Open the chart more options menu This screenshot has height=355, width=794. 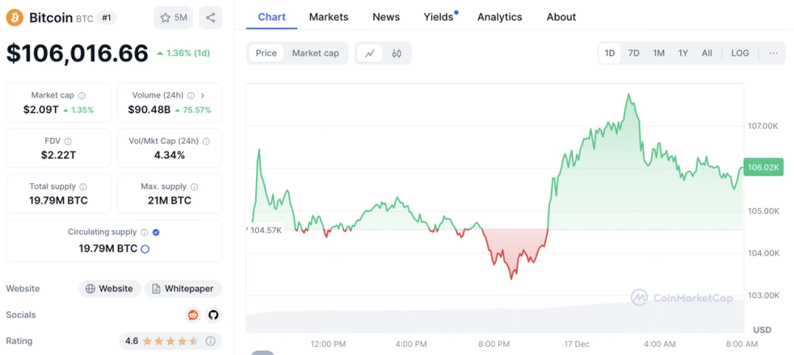773,53
